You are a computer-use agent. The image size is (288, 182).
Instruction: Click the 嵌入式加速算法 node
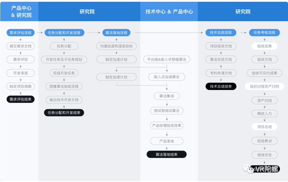coord(167,77)
